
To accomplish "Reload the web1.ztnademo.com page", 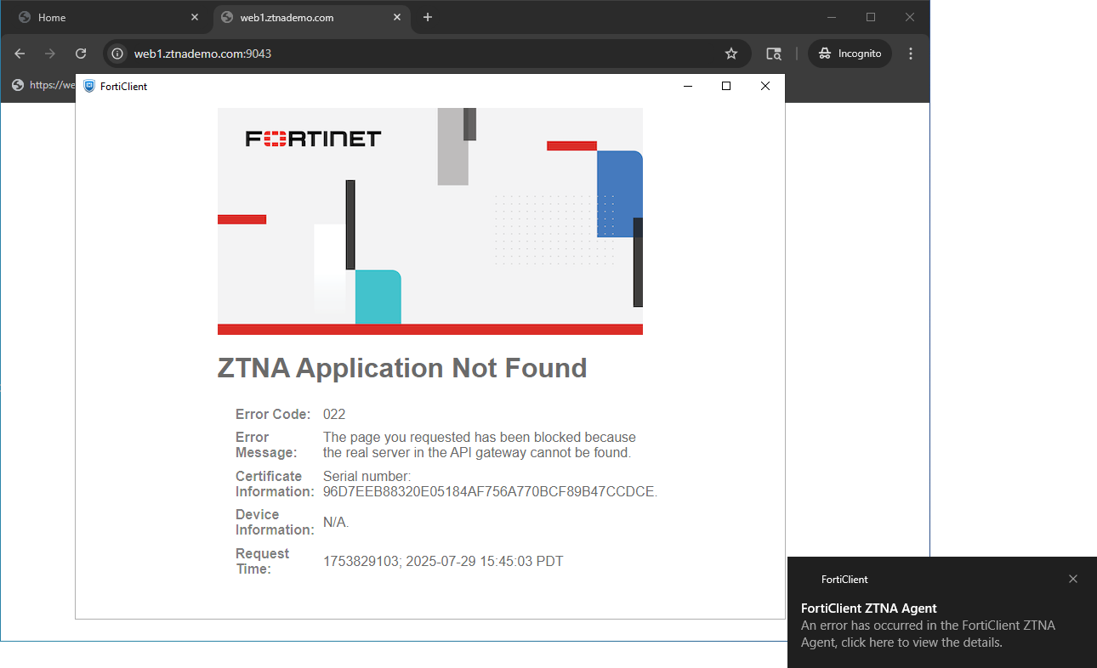I will (x=81, y=54).
